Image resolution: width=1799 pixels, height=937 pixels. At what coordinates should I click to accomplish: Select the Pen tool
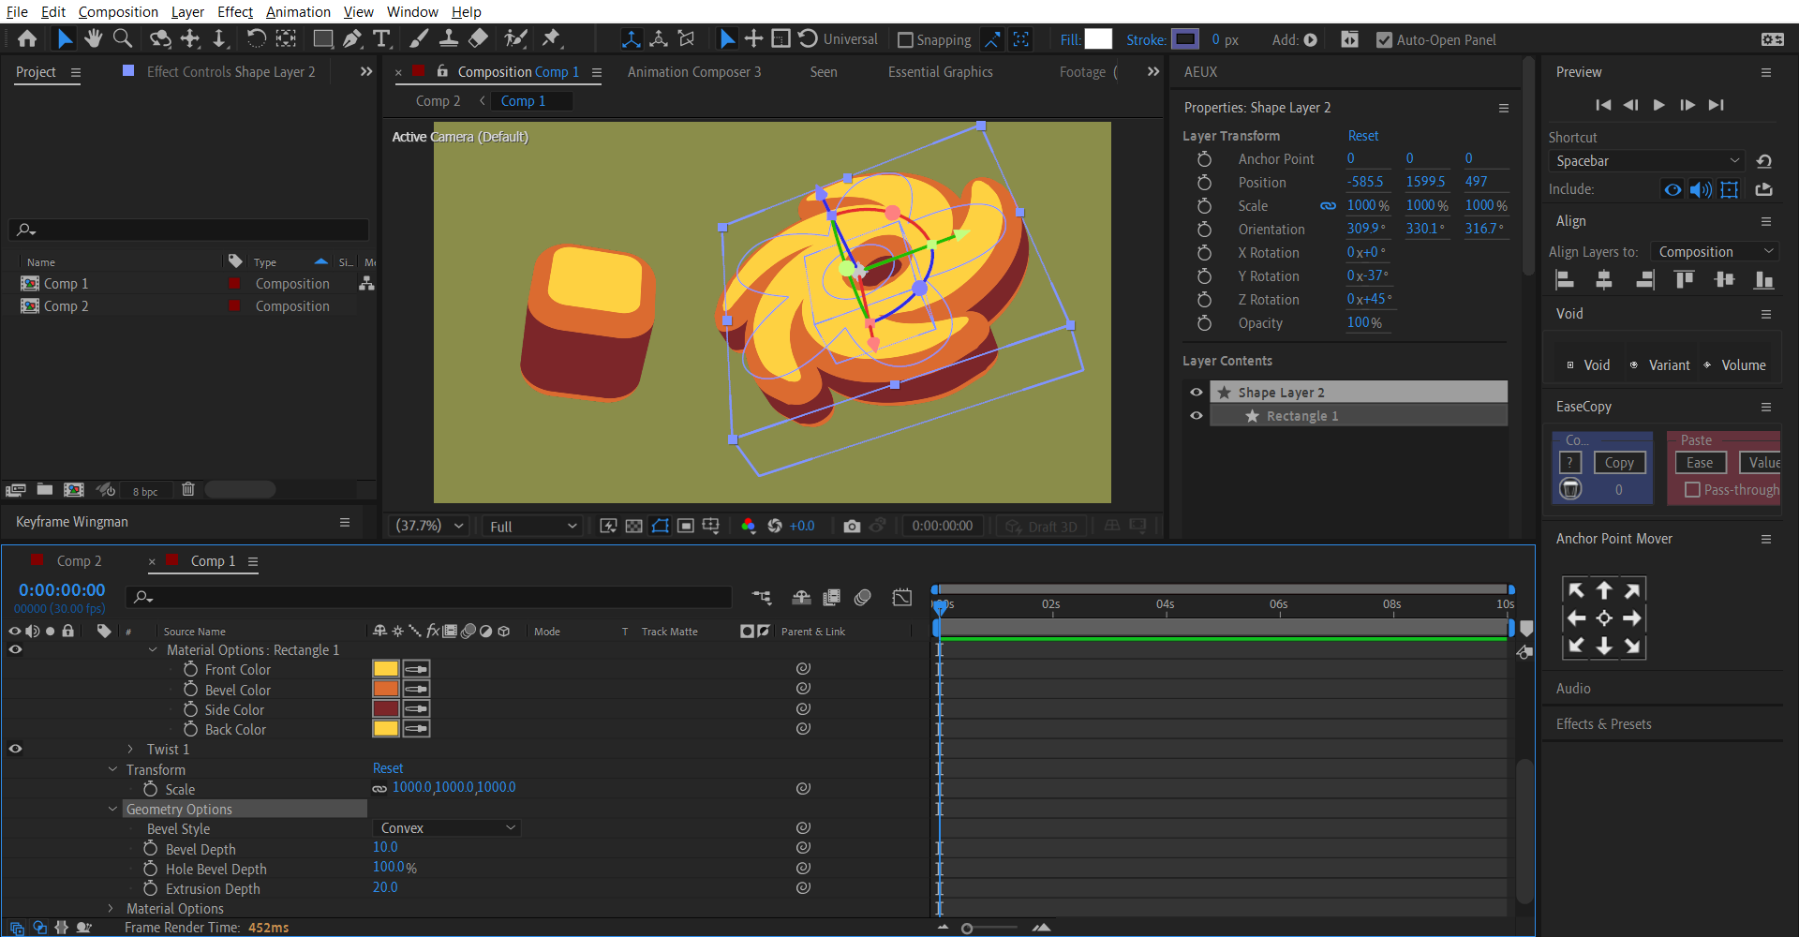click(x=352, y=38)
